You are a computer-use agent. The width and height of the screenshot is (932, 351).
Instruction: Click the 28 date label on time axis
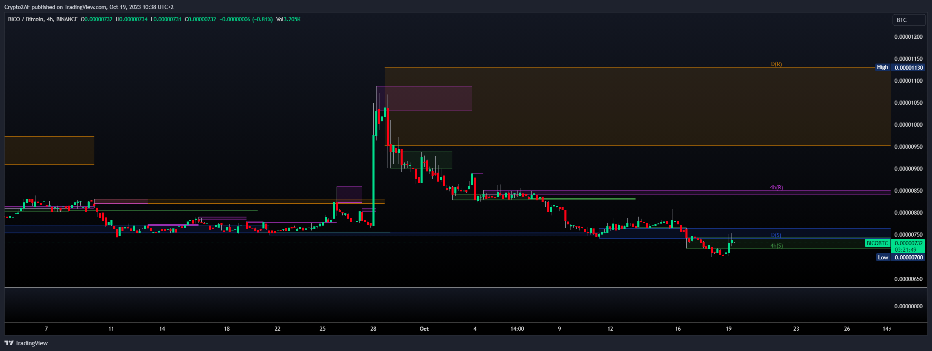(373, 329)
